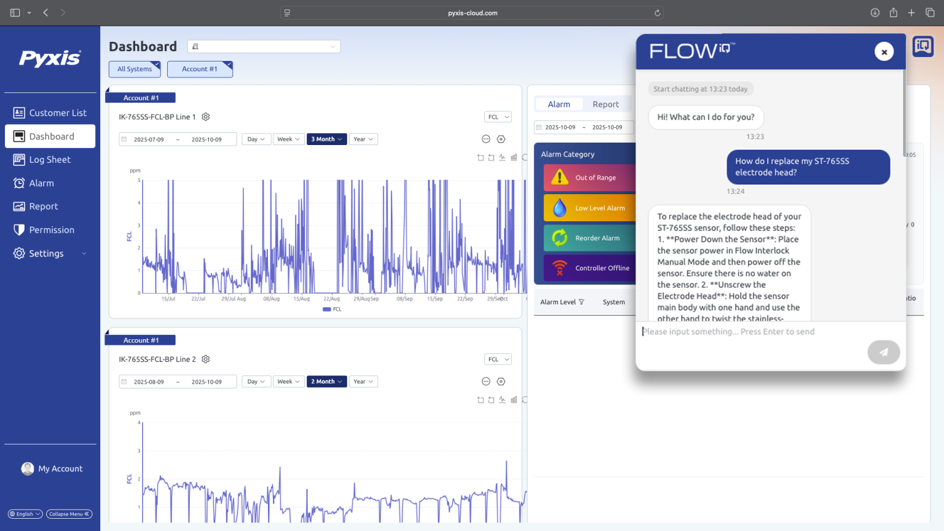Click the 3 Month range button

pos(326,139)
